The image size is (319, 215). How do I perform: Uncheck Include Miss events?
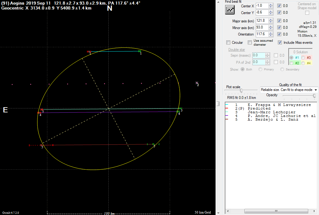280,43
